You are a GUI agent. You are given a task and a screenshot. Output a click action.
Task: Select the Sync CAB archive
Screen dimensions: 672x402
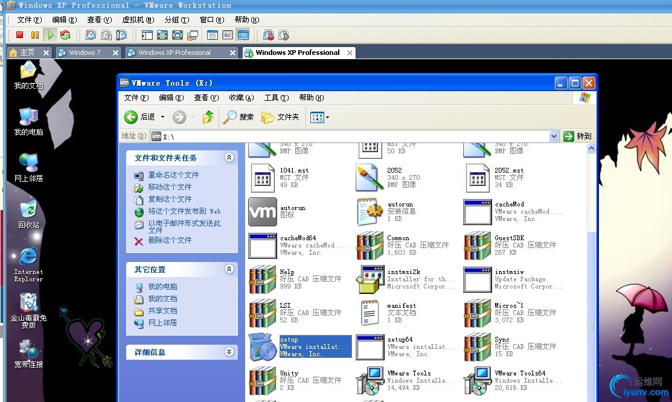510,346
